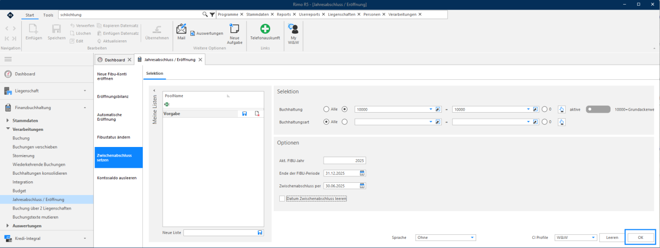Expand Stammdaten tree node
This screenshot has width=660, height=248.
(x=8, y=121)
